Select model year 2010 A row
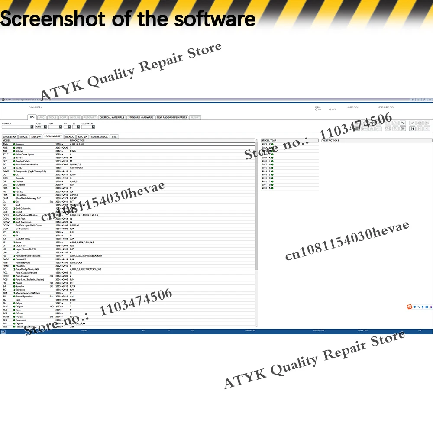433x433 pixels. pyautogui.click(x=290, y=188)
